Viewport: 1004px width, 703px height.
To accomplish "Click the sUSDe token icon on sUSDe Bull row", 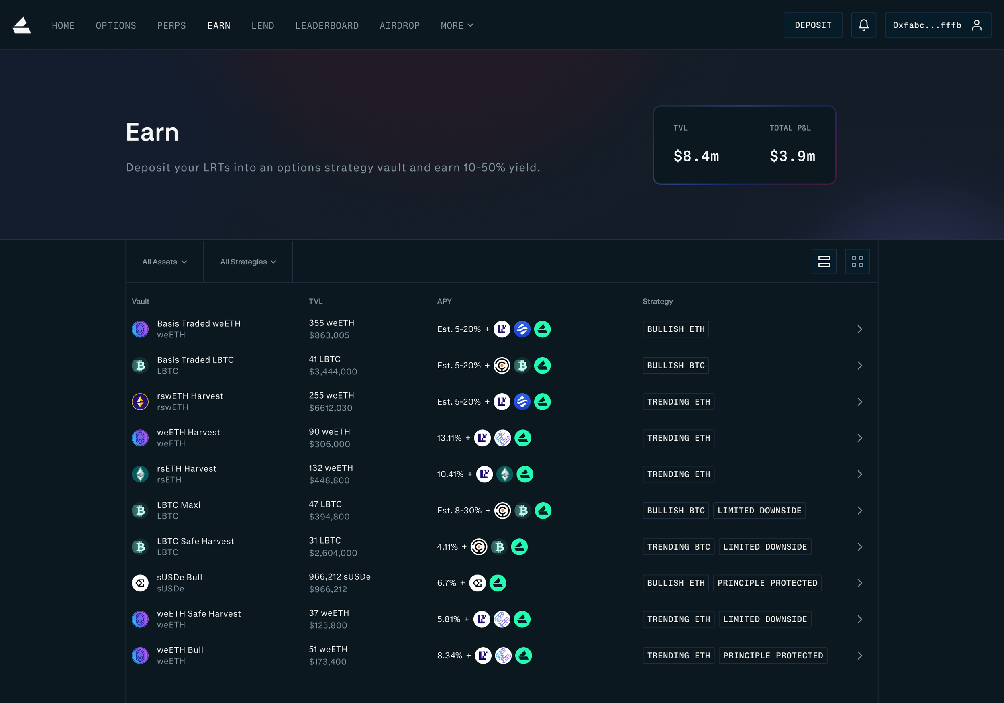I will coord(140,583).
